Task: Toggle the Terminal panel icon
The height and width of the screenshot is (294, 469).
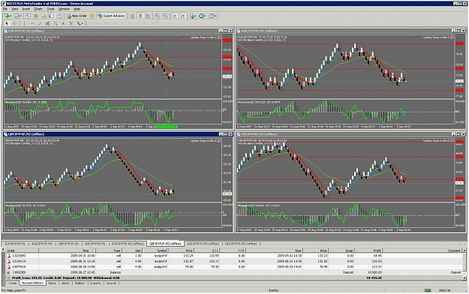Action: pyautogui.click(x=52, y=16)
